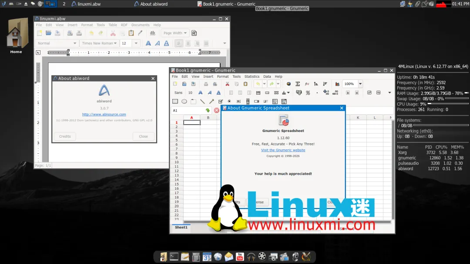Click the Credits button in About abiword
The height and width of the screenshot is (264, 470).
[65, 136]
